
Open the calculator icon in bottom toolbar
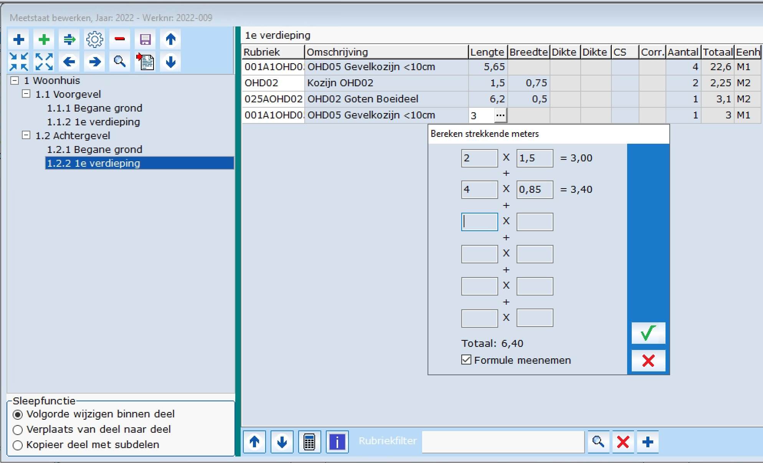click(x=309, y=442)
